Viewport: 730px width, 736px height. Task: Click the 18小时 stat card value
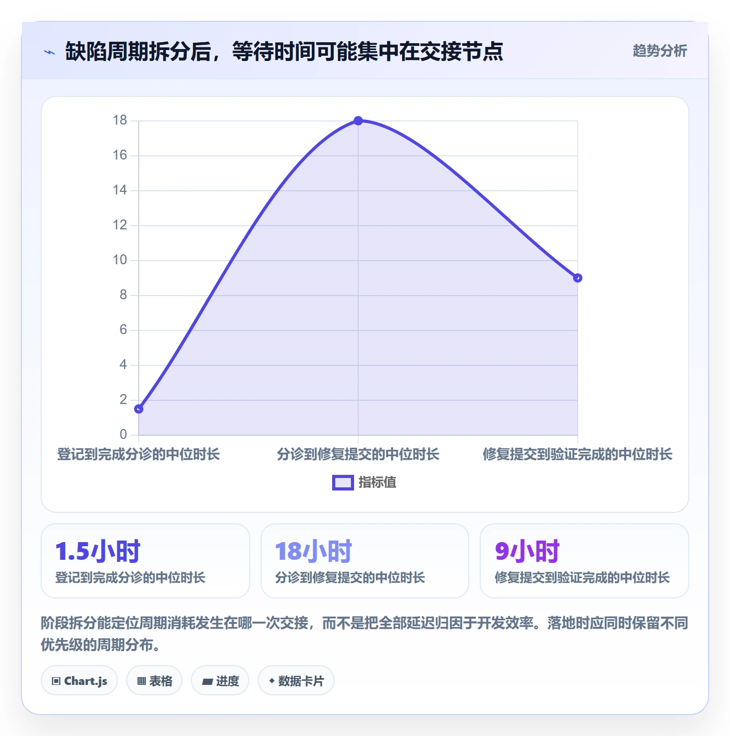click(x=314, y=551)
